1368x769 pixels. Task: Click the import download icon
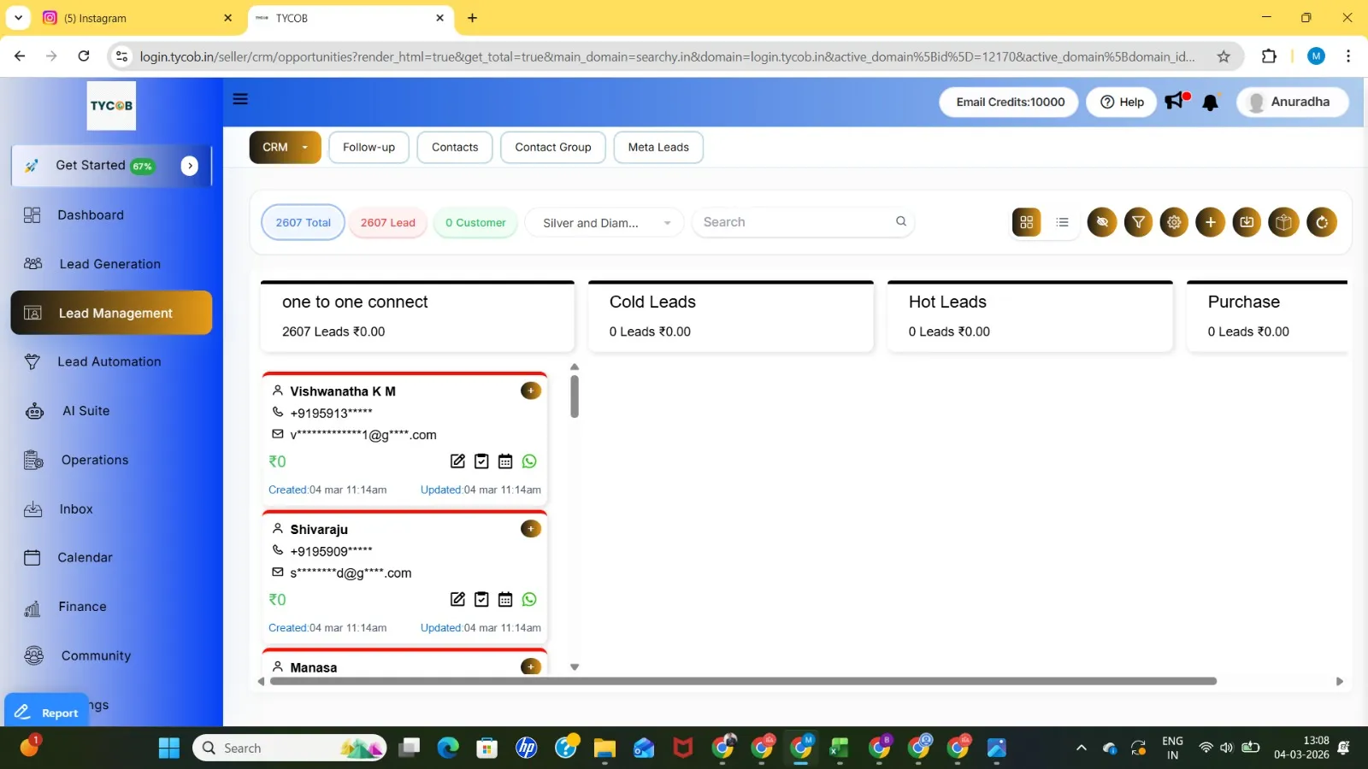pos(1247,222)
